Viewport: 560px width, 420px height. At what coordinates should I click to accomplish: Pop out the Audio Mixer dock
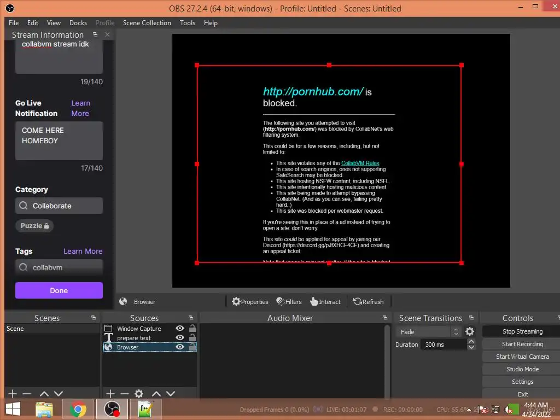[384, 318]
